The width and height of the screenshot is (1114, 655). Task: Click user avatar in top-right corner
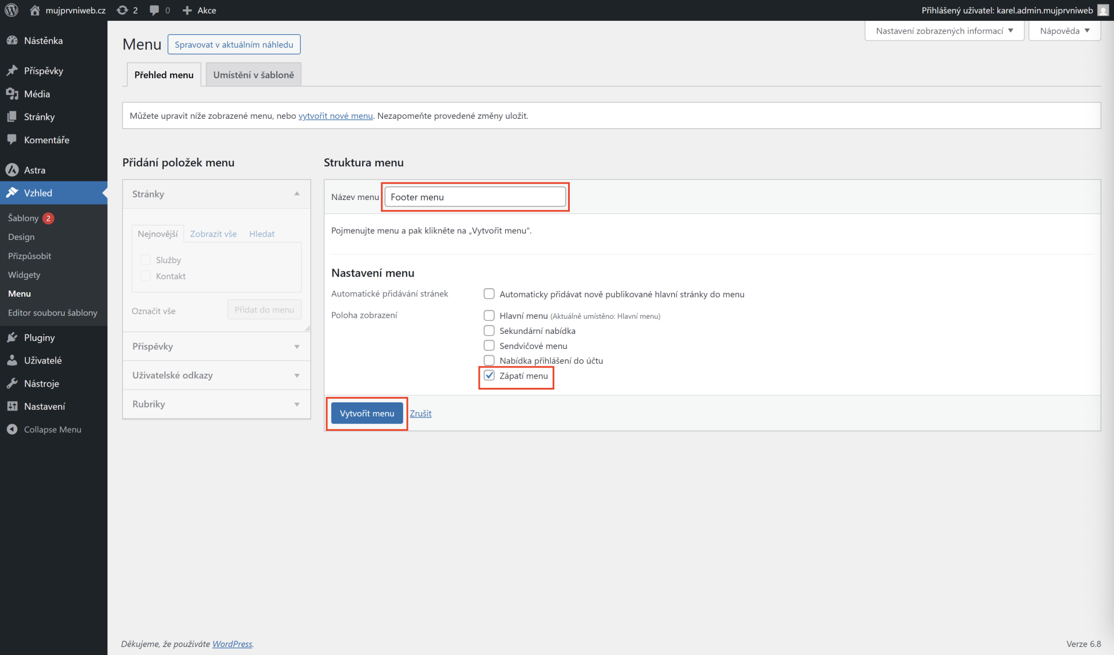(1103, 10)
